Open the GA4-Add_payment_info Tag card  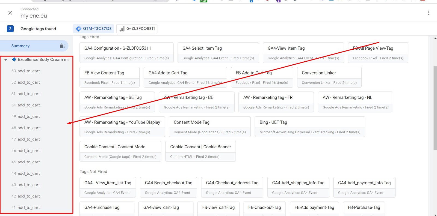coord(364,187)
